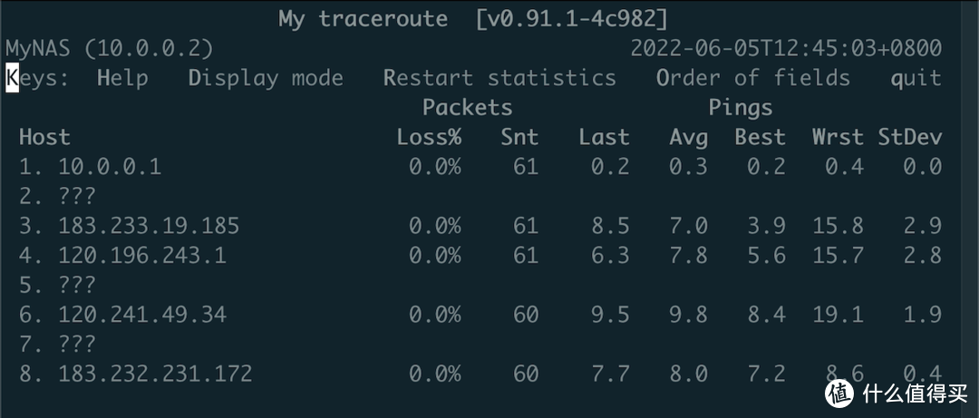Choose Restart statistics option

[499, 78]
